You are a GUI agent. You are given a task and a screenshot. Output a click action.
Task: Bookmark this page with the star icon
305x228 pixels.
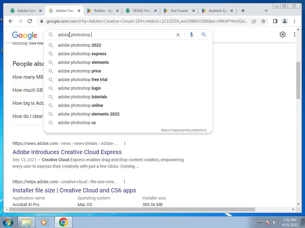[x=263, y=21]
